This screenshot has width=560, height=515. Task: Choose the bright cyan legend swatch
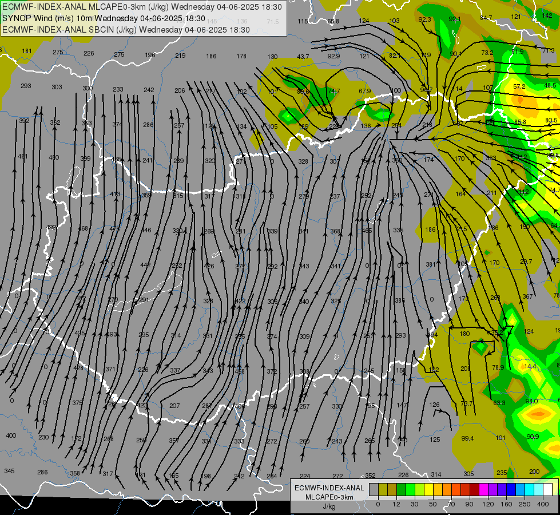point(529,490)
